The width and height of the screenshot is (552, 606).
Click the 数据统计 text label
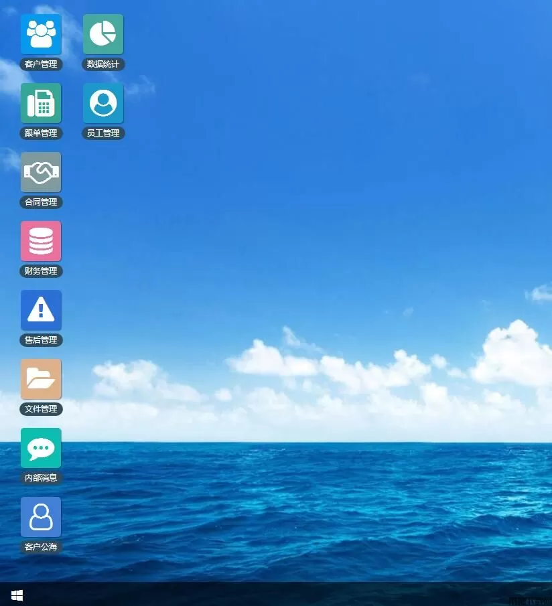coord(103,64)
